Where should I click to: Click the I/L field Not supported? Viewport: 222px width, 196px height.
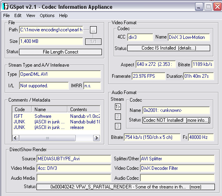44,86
